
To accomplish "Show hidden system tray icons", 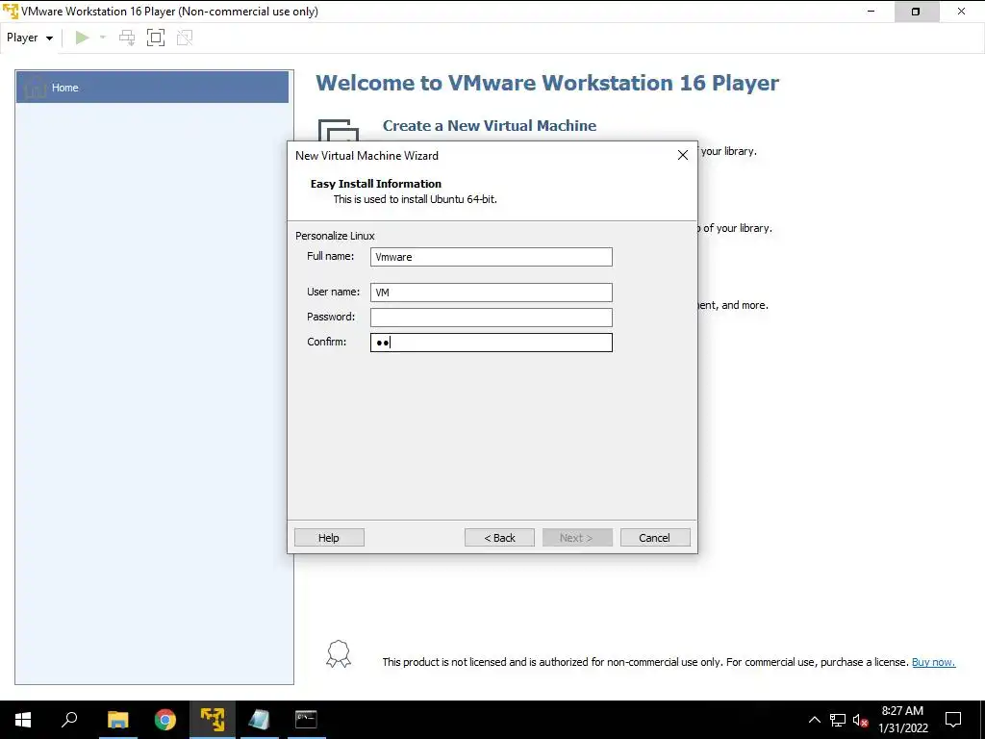I will [x=814, y=720].
